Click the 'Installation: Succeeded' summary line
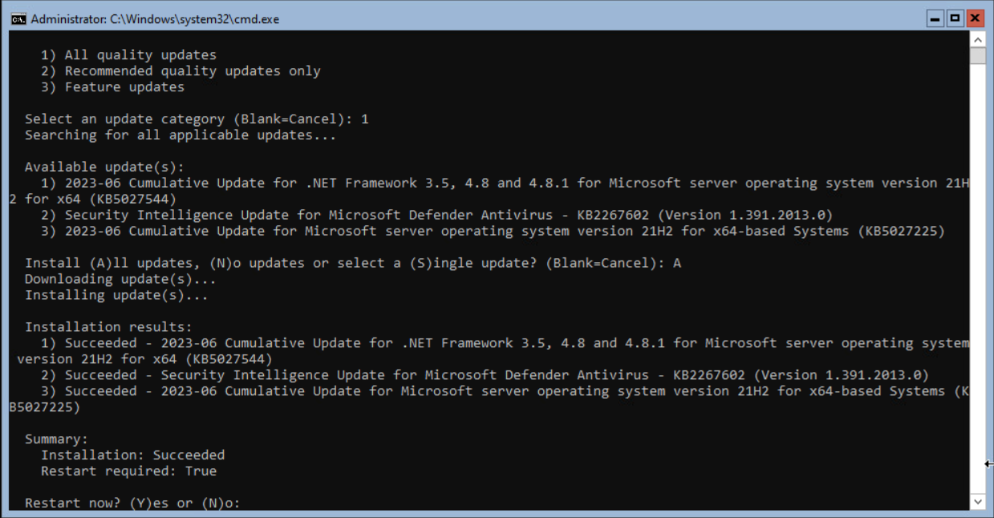The height and width of the screenshot is (518, 994). [132, 455]
